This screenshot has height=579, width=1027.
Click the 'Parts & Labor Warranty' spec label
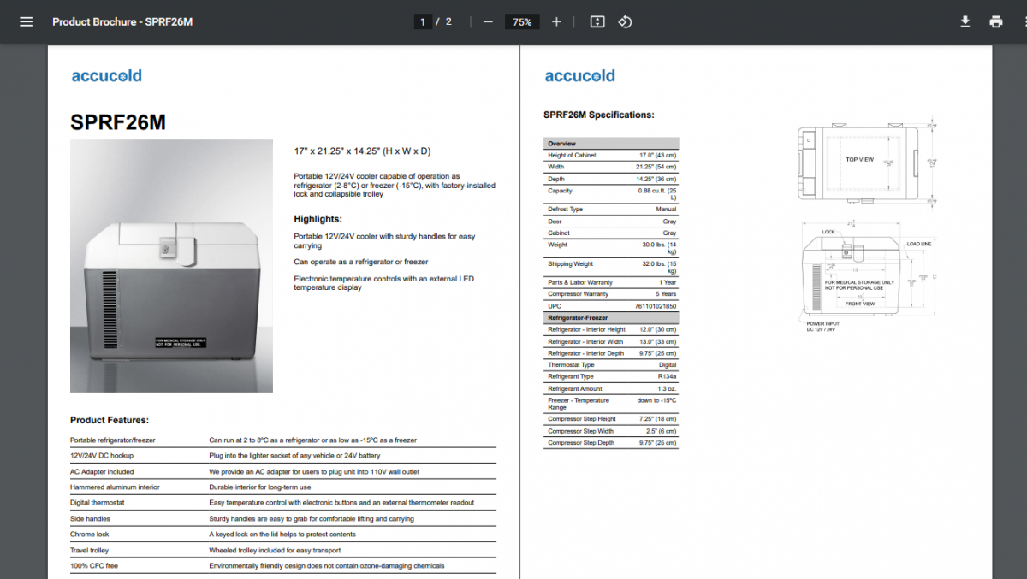click(580, 282)
